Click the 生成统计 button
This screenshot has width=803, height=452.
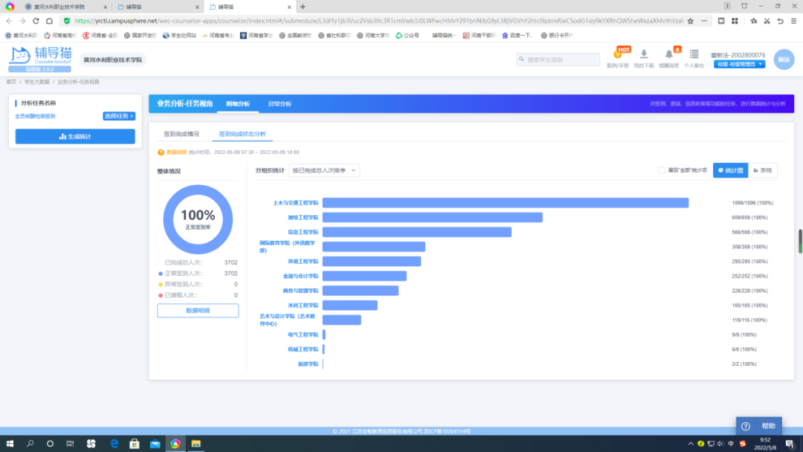point(75,137)
